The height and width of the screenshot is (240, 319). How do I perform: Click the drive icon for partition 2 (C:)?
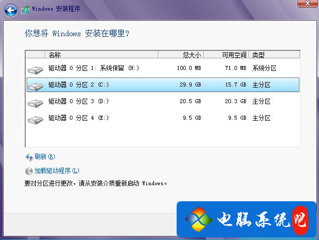click(x=36, y=87)
